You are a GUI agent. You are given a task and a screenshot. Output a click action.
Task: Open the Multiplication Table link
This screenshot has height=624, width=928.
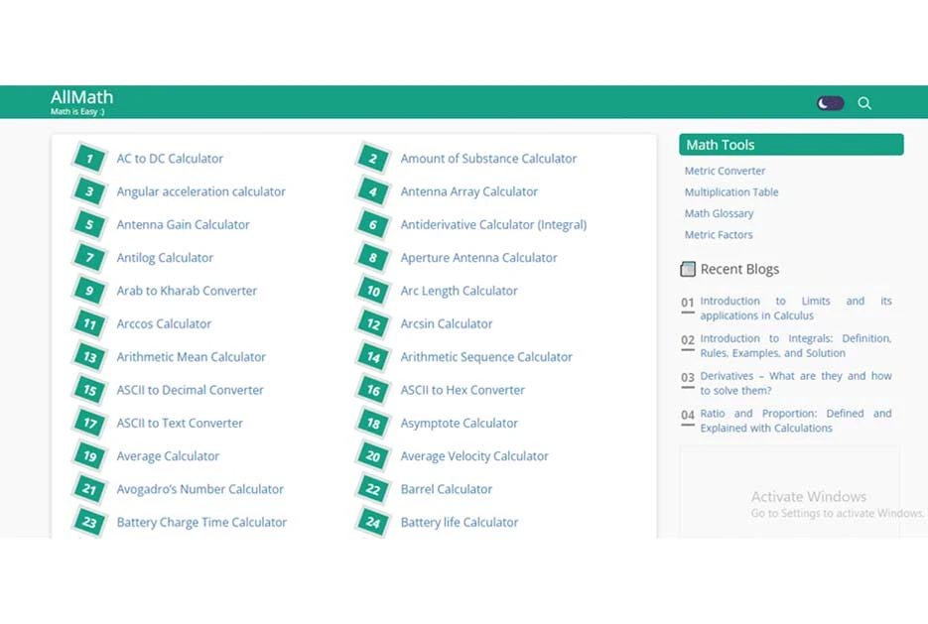[731, 192]
